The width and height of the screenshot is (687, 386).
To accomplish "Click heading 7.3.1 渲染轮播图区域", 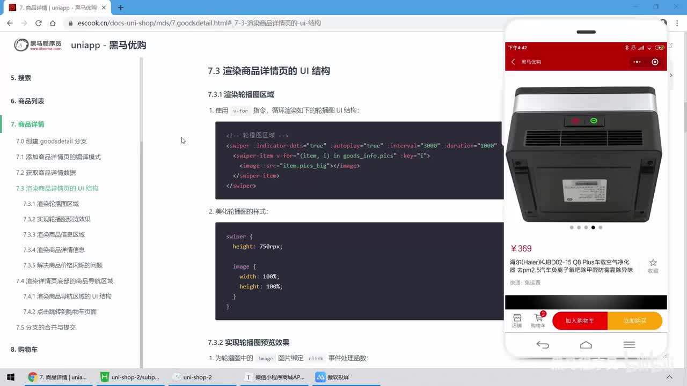I will click(x=241, y=94).
